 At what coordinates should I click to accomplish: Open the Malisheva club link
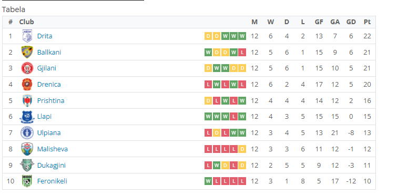point(53,149)
